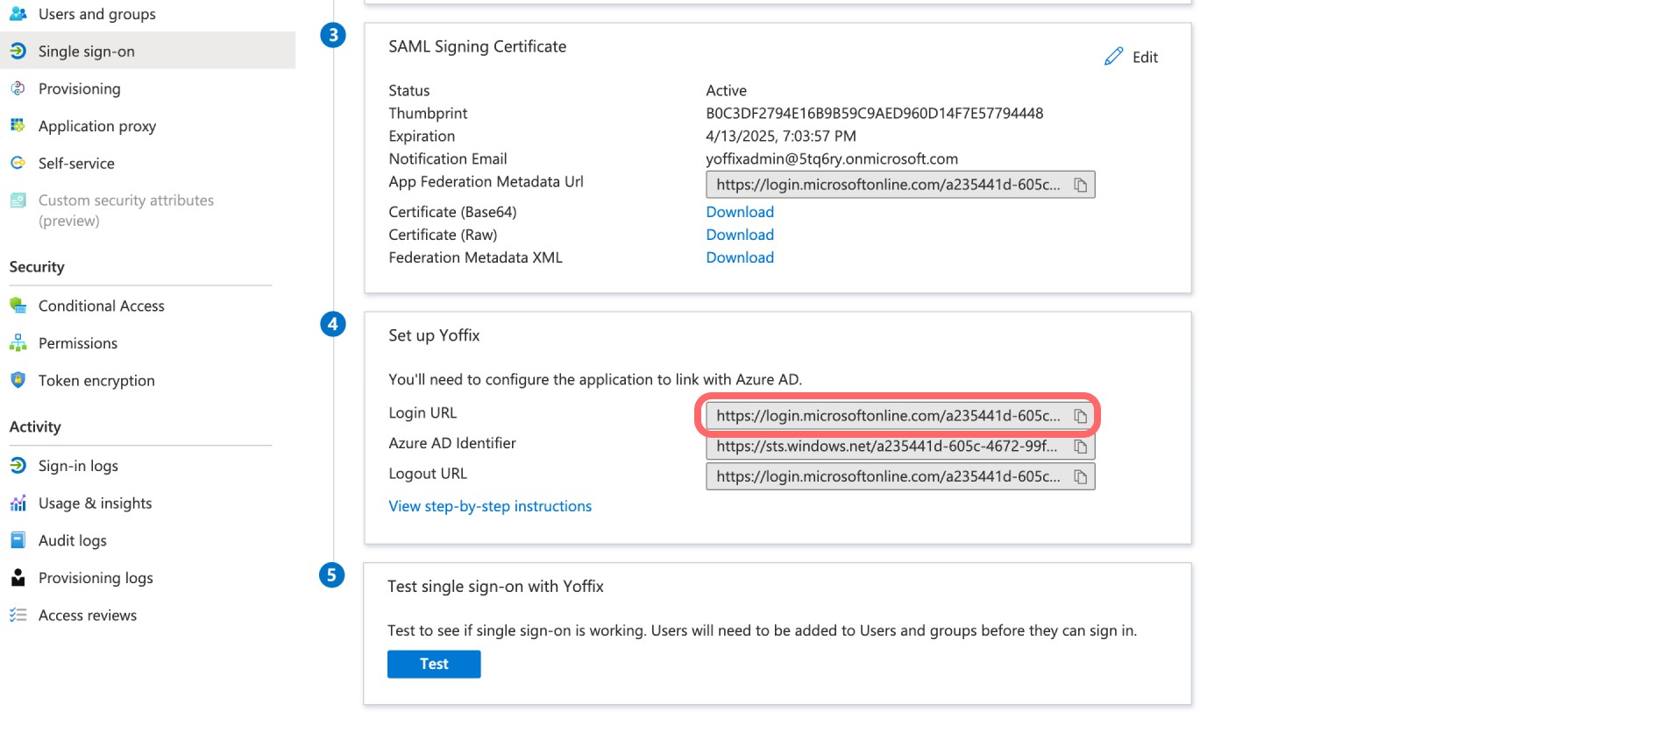Click the Access reviews icon
The image size is (1669, 746).
click(18, 615)
